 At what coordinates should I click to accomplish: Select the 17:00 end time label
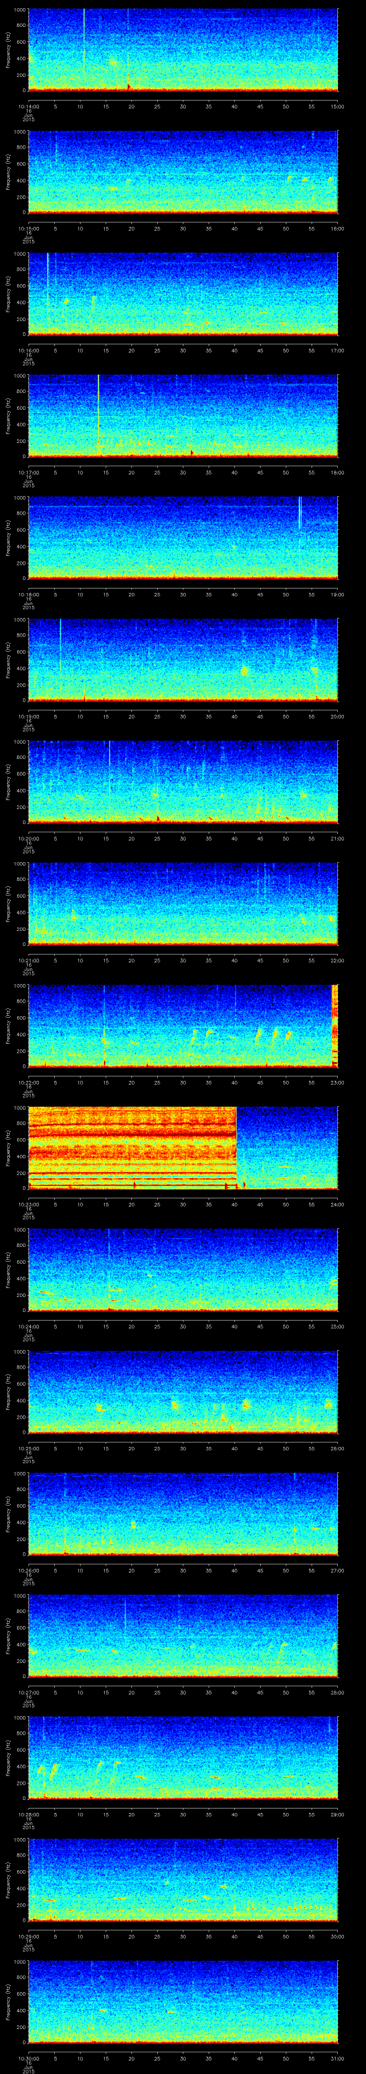coord(338,350)
